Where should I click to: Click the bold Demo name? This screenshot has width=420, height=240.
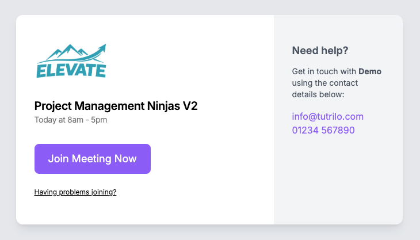point(370,72)
